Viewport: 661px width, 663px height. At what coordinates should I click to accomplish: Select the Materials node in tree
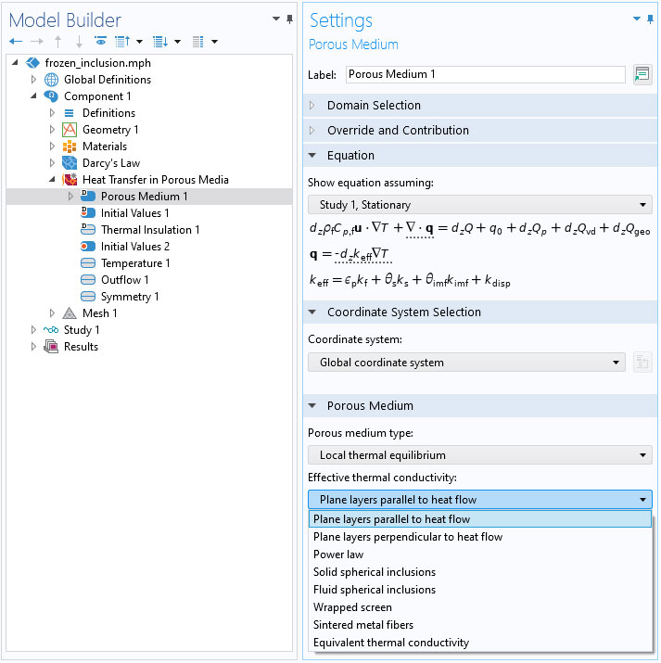point(104,147)
